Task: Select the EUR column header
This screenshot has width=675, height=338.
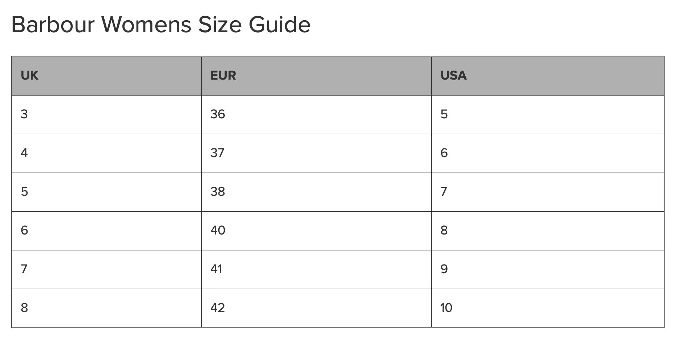Action: tap(316, 76)
